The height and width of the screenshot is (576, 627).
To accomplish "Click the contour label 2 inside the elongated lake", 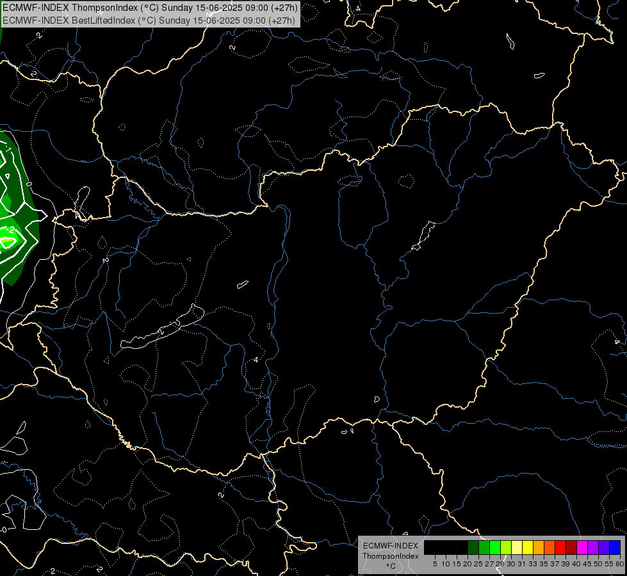I will [x=161, y=332].
